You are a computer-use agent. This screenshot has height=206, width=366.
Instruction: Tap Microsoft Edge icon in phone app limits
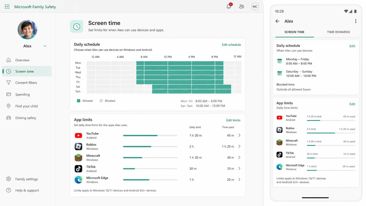279,167
